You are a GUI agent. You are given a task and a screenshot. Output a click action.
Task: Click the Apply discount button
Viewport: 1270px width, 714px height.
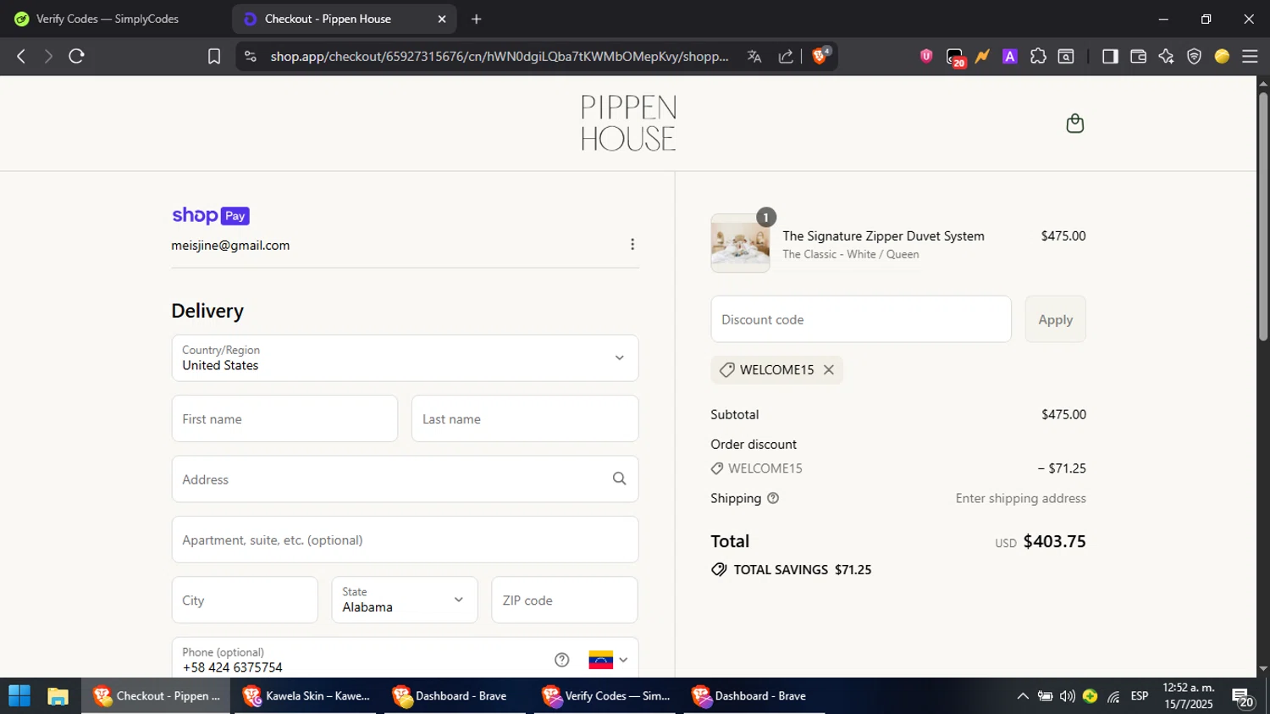click(1055, 319)
